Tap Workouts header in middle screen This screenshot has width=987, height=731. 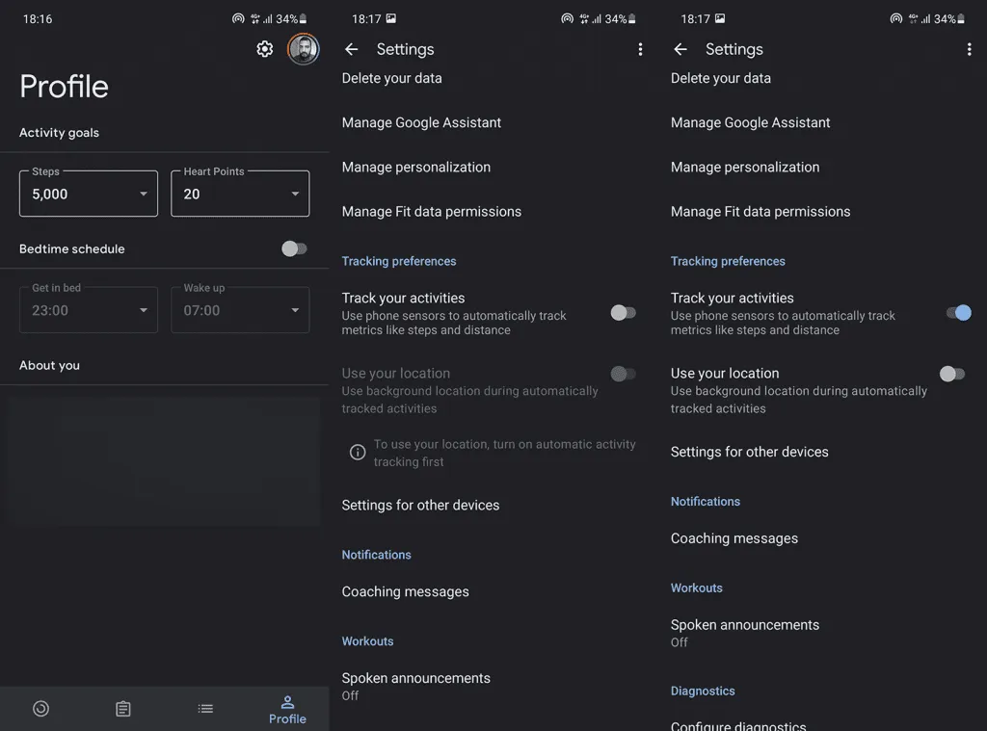click(367, 641)
